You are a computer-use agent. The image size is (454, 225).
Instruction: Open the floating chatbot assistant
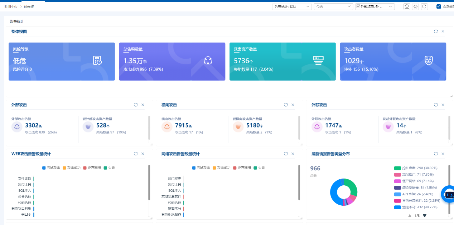pos(448,195)
